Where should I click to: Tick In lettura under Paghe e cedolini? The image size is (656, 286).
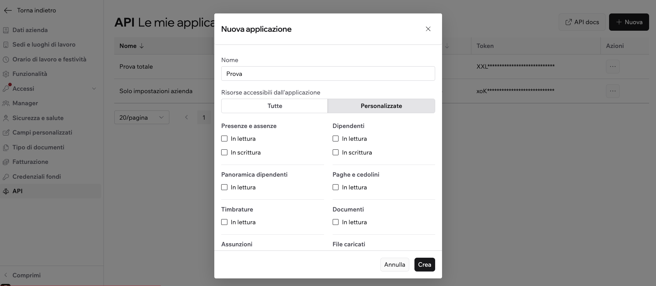coord(335,187)
